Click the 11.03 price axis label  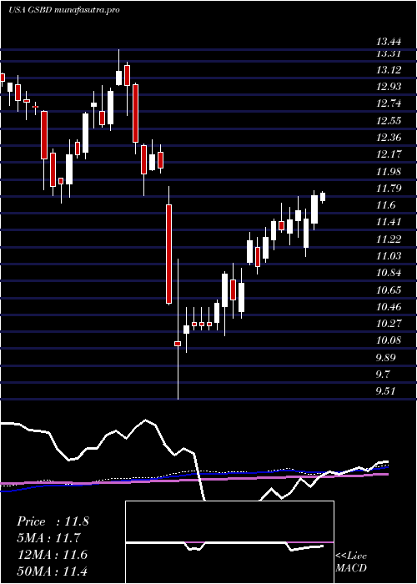[x=389, y=256]
